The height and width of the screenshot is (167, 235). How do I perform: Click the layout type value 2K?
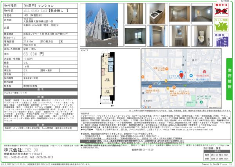(x=24, y=38)
